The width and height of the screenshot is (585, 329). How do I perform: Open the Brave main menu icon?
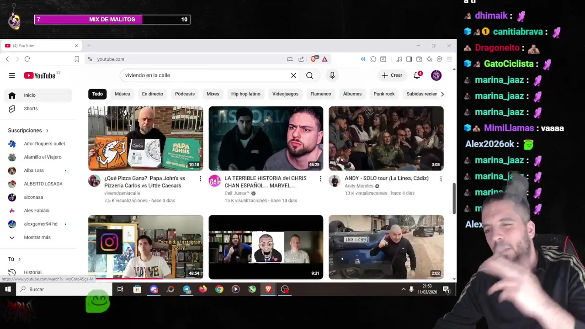click(449, 59)
